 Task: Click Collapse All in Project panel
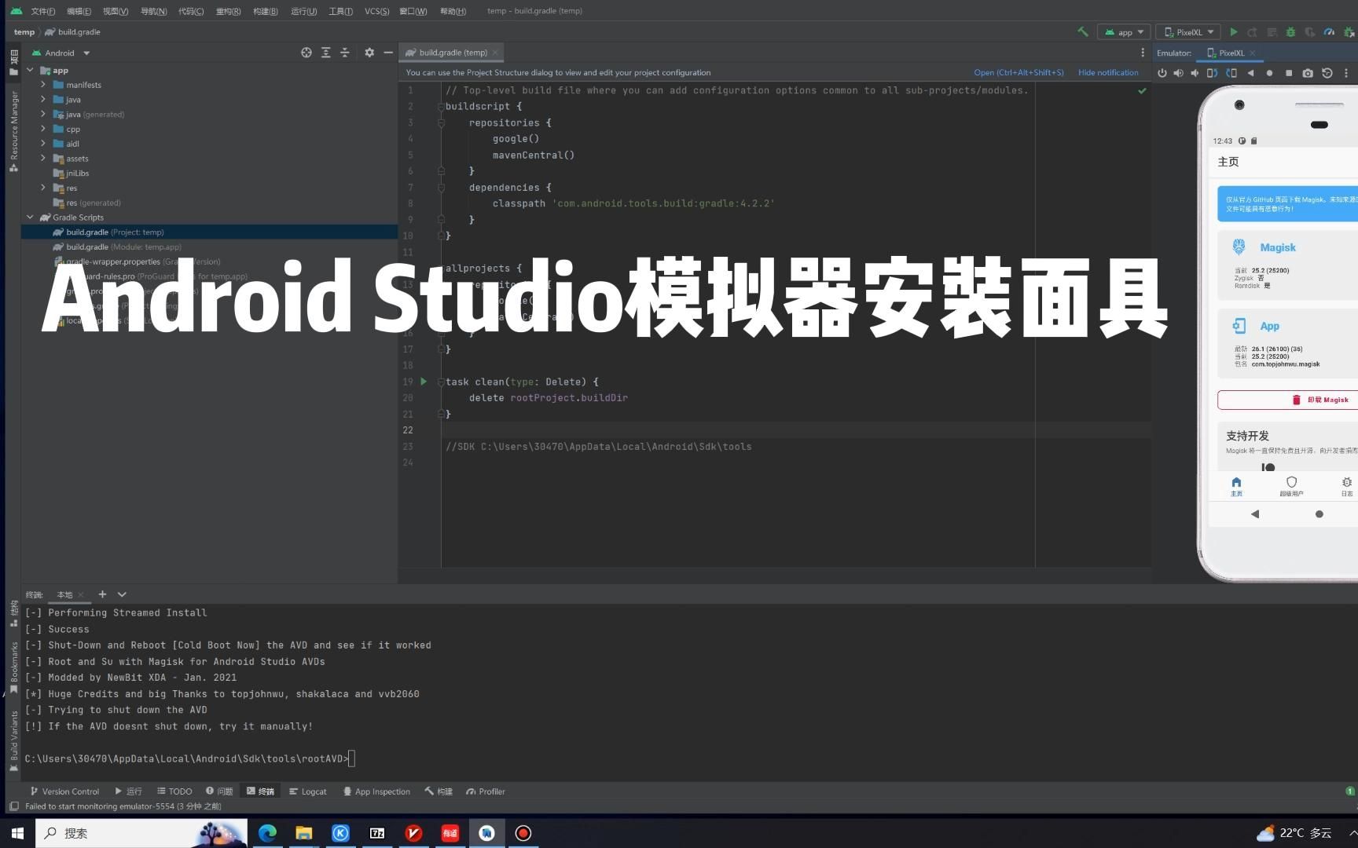[x=344, y=53]
